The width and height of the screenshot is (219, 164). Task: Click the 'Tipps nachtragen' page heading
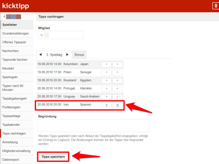[51, 17]
